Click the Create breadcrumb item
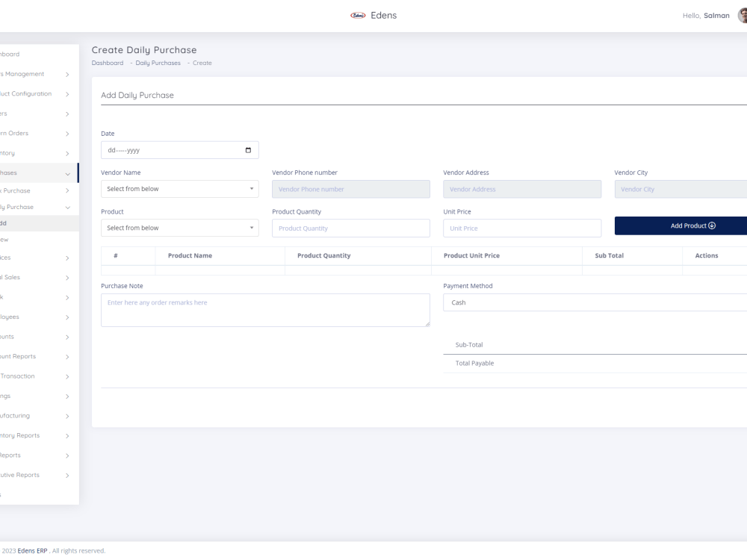 click(x=202, y=63)
